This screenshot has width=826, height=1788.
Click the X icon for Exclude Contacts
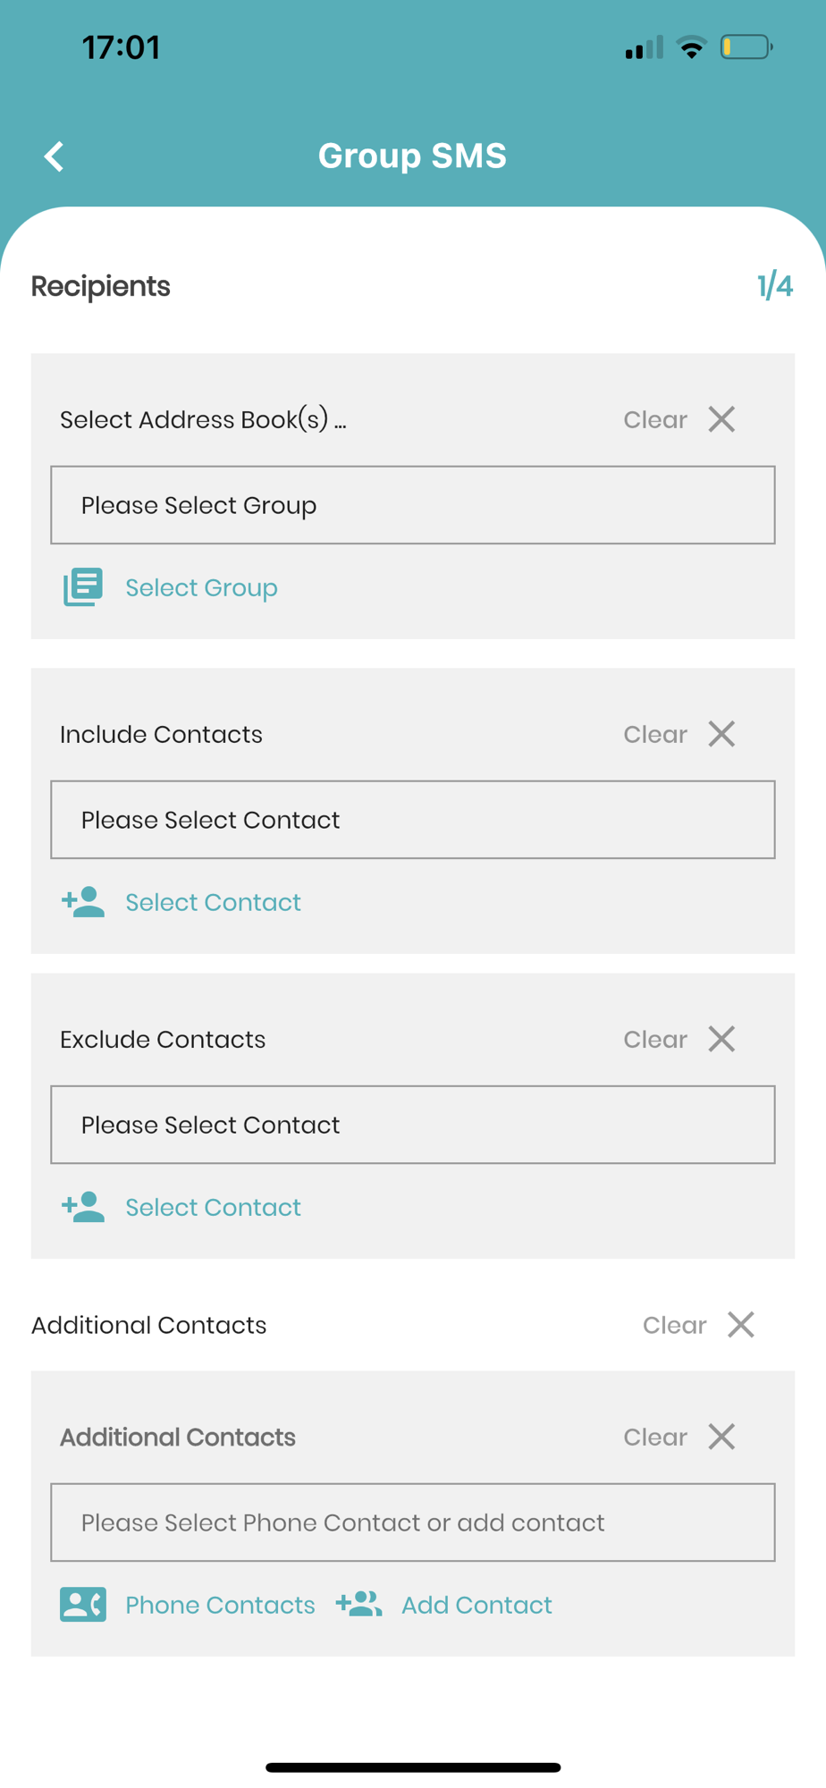pyautogui.click(x=721, y=1039)
